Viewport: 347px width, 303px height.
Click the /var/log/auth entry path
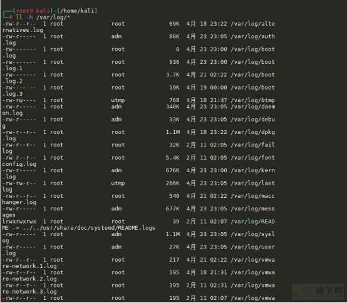[x=252, y=36]
